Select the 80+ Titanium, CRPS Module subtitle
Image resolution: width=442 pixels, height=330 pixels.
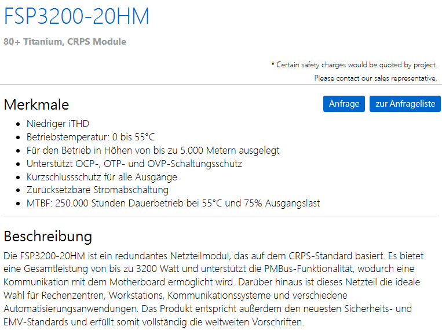tap(65, 42)
